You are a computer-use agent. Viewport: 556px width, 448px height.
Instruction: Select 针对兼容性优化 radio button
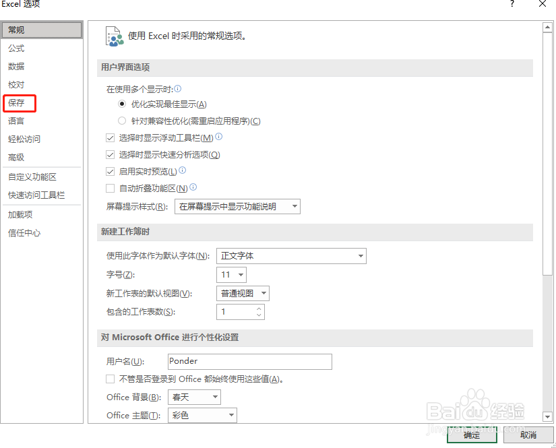[x=122, y=121]
